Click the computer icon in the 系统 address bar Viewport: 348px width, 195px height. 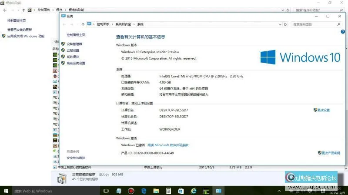pyautogui.click(x=89, y=24)
